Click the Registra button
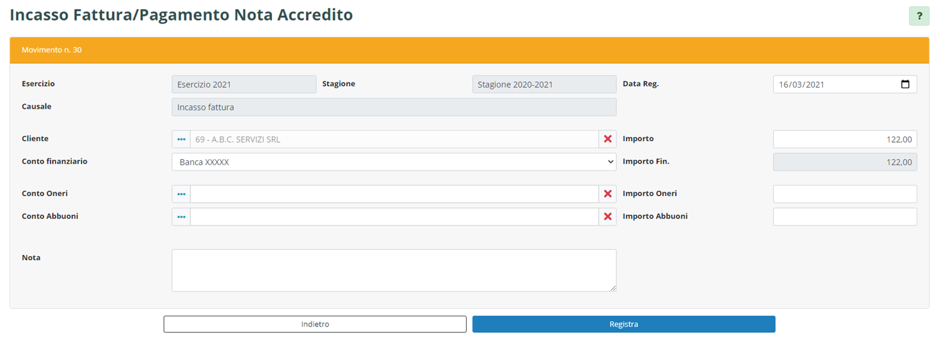 click(x=623, y=325)
